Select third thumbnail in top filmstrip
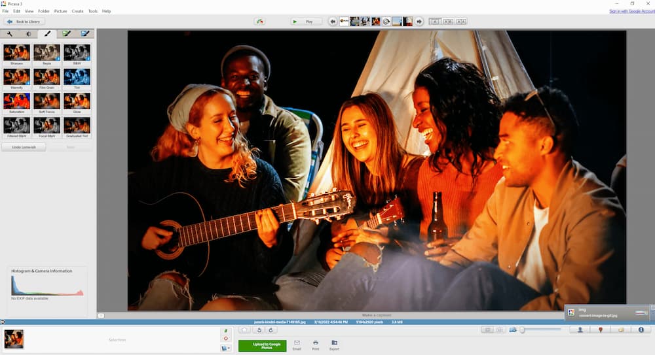 coord(365,22)
